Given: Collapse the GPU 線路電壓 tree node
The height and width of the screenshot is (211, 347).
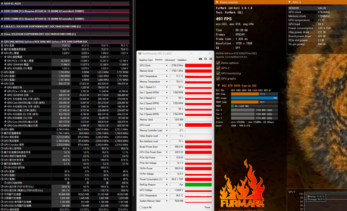Looking at the screenshot, I should pyautogui.click(x=2, y=57).
